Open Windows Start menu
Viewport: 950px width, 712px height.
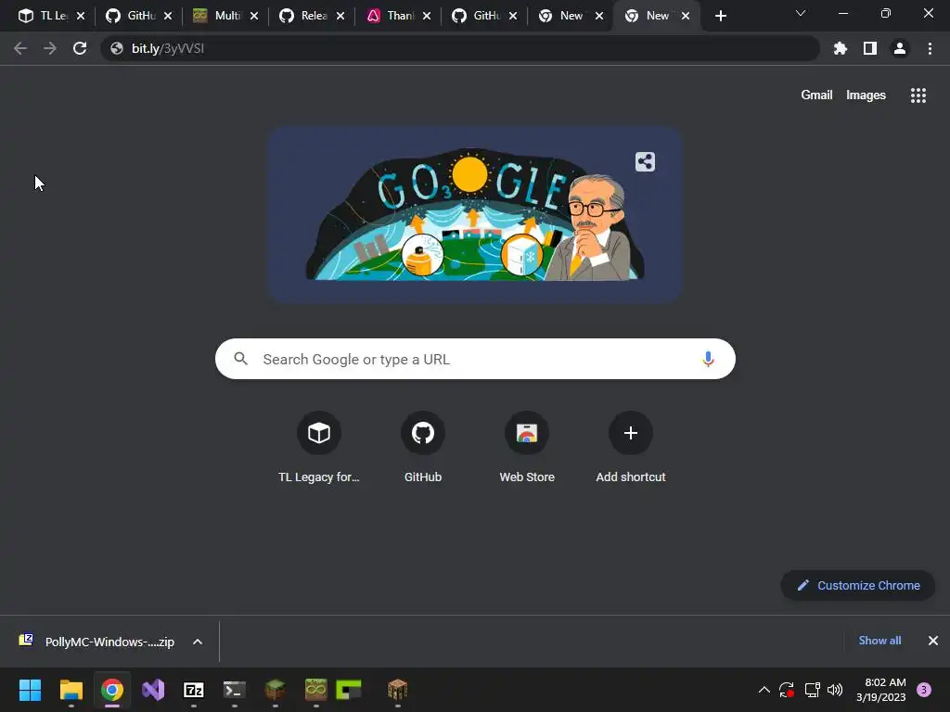click(30, 690)
